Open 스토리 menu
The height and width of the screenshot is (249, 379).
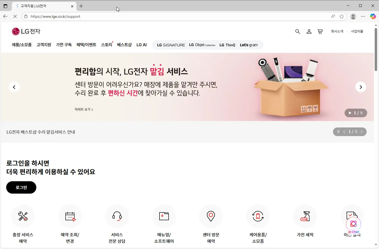coord(107,45)
